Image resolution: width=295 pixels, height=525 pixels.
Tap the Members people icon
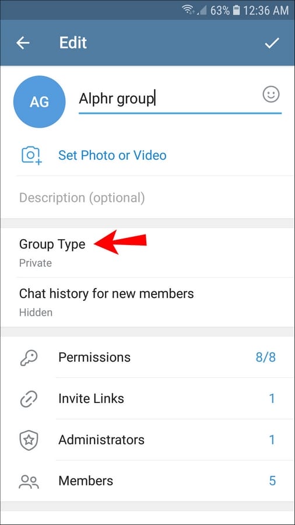click(x=29, y=481)
